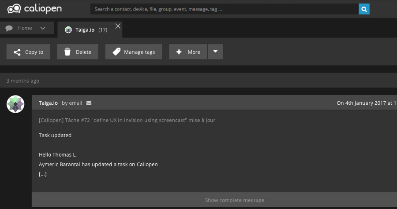
Task: Open the More dropdown arrow
Action: click(215, 52)
